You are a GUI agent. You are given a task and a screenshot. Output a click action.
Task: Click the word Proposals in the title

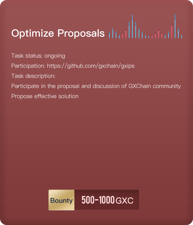(81, 33)
